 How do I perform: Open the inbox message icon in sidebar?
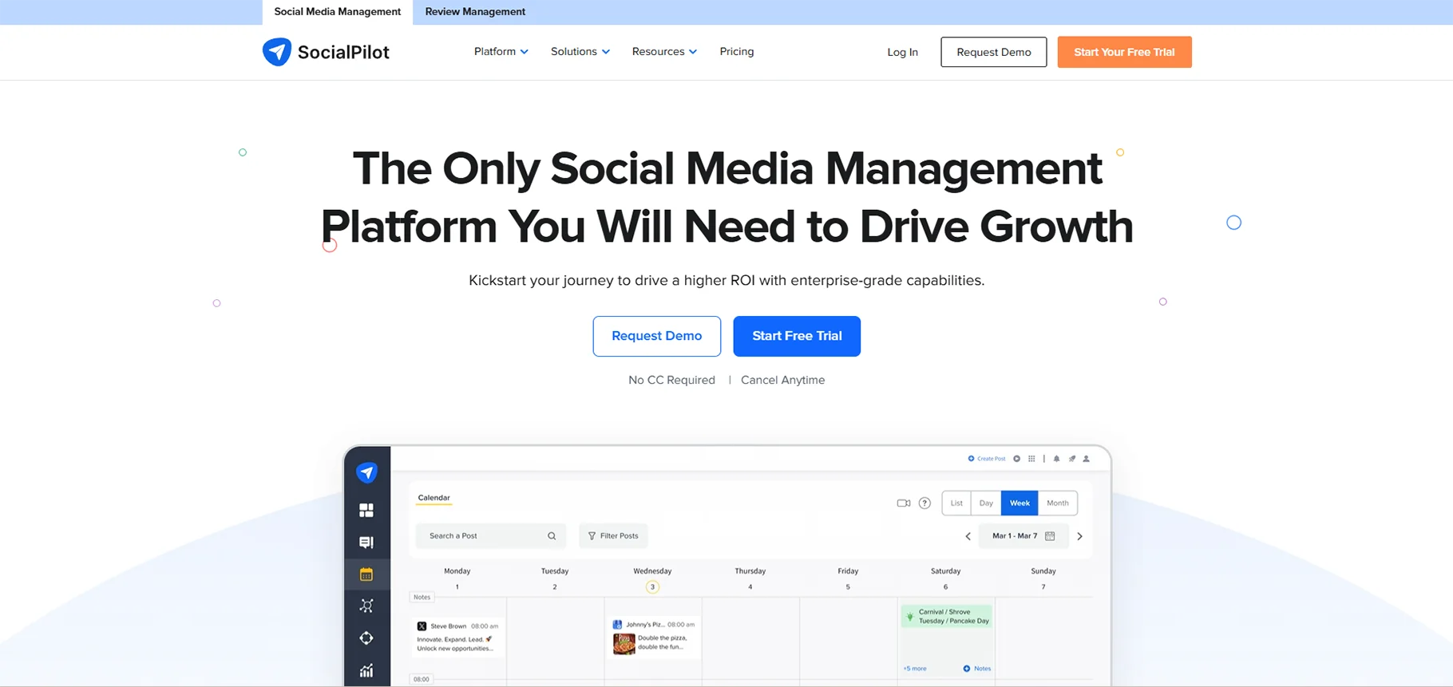coord(366,543)
